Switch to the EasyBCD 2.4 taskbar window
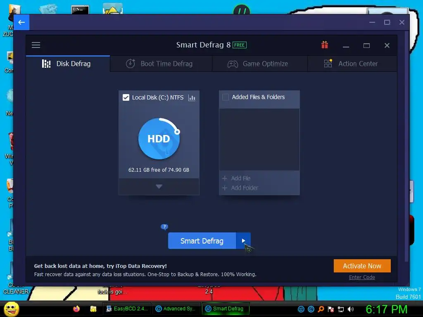423x317 pixels. tap(127, 309)
